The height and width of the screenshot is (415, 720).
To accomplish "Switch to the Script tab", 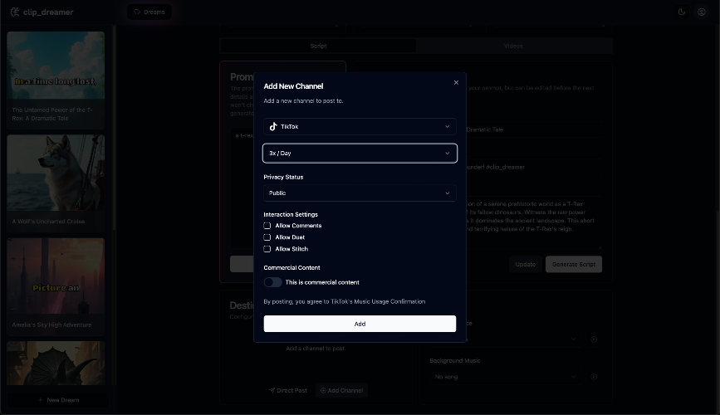I will point(318,46).
